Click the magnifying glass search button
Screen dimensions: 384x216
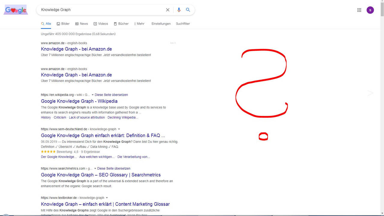click(x=188, y=10)
